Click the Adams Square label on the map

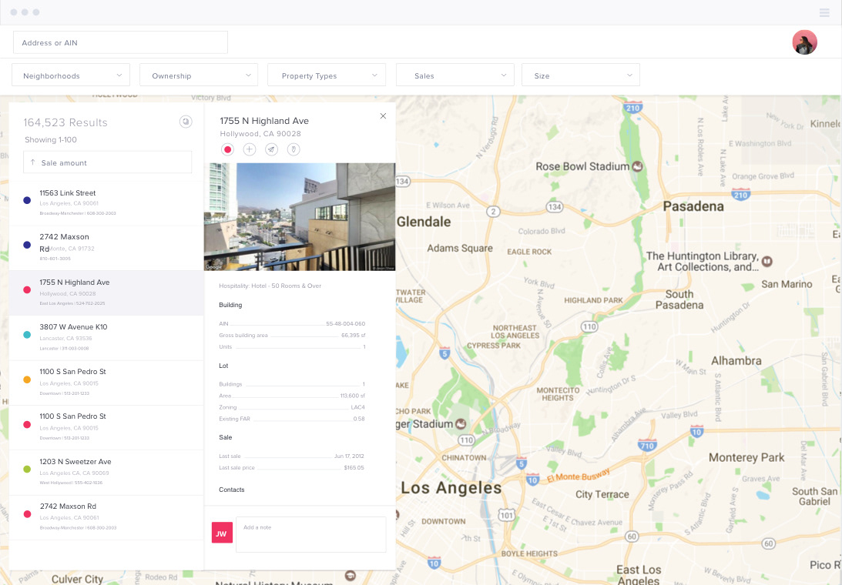(460, 248)
